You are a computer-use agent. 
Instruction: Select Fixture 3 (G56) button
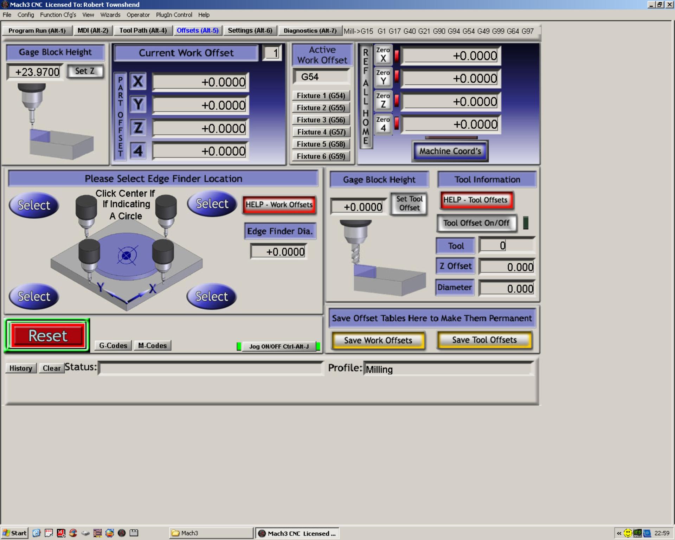pyautogui.click(x=321, y=120)
